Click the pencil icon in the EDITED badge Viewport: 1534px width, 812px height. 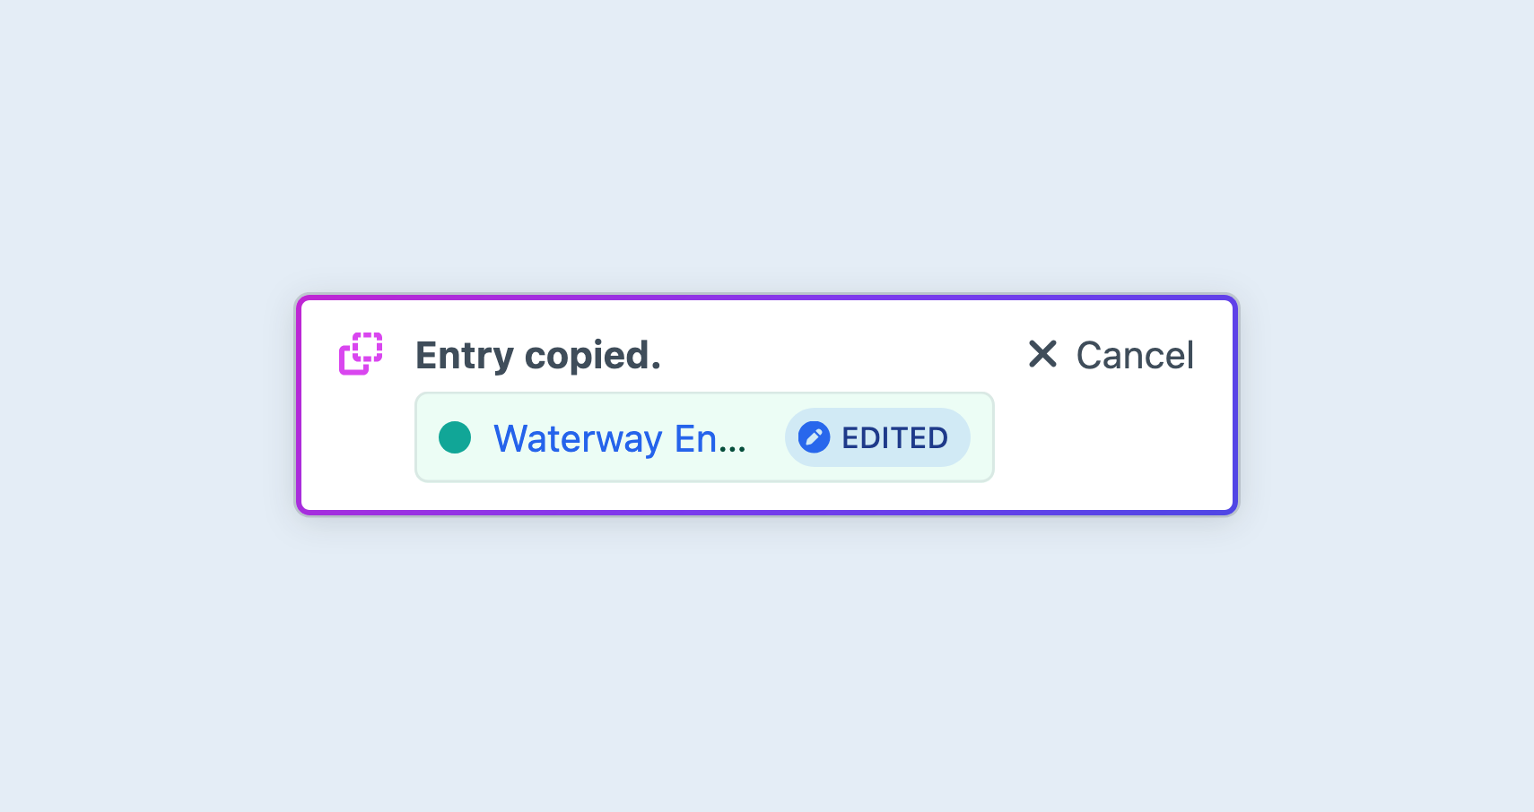point(814,437)
